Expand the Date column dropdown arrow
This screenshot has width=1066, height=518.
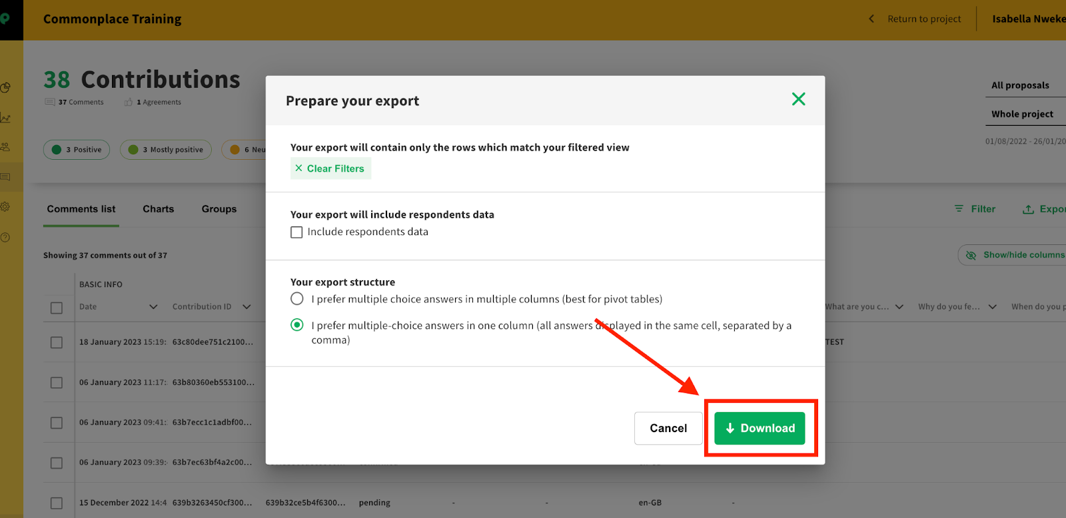pyautogui.click(x=153, y=307)
